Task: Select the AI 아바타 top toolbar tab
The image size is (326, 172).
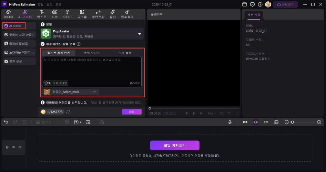Action: tap(25, 14)
